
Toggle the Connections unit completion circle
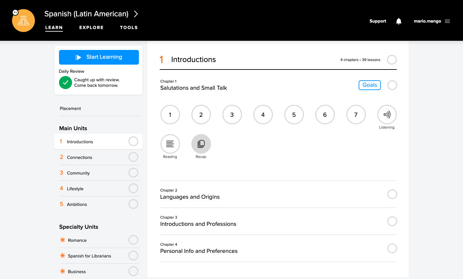click(x=133, y=157)
